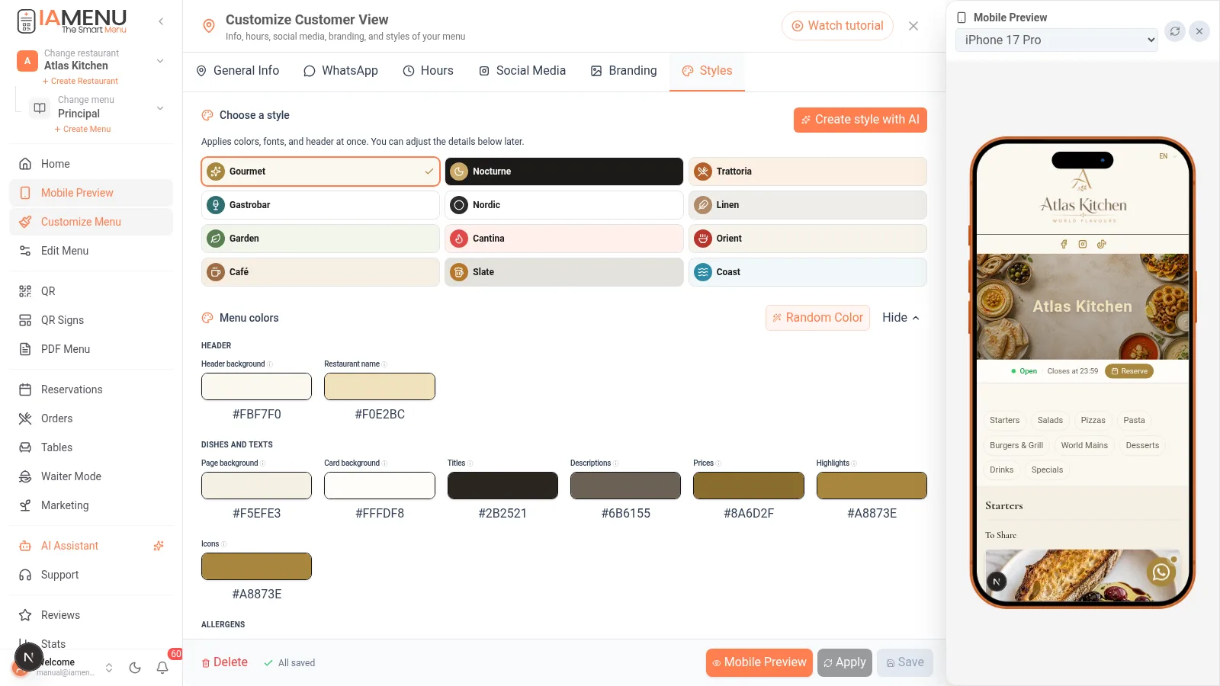Image resolution: width=1220 pixels, height=686 pixels.
Task: Open the Change menu Principal dropdown
Action: point(97,107)
